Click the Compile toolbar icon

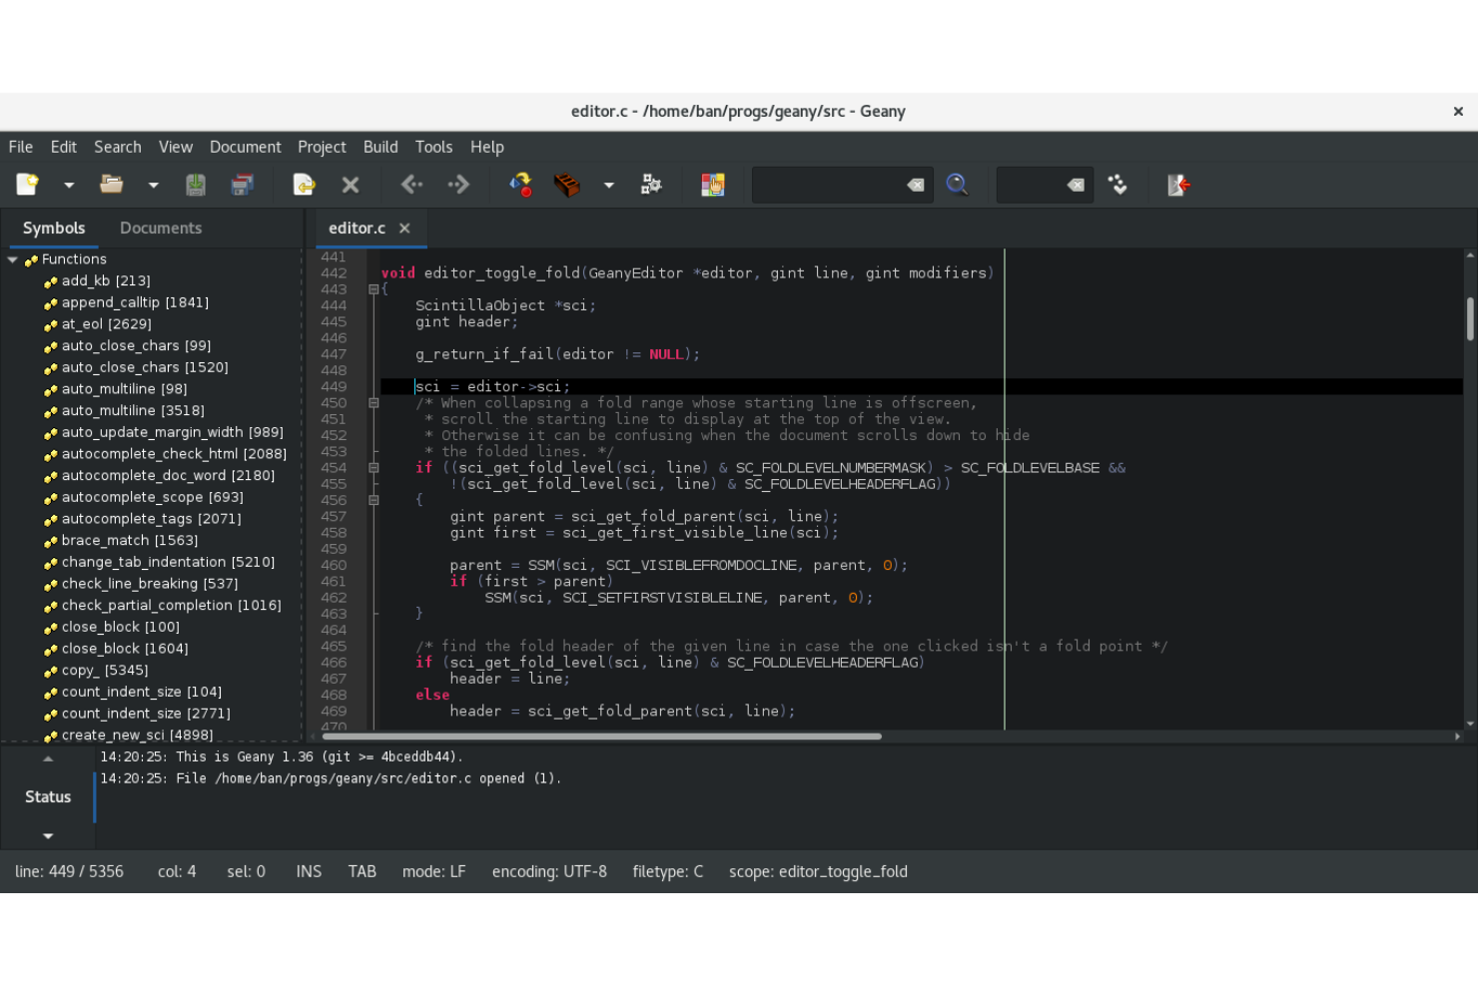click(520, 185)
